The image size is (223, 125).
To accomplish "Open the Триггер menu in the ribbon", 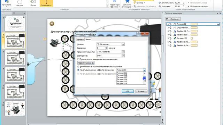I will tap(139, 3).
